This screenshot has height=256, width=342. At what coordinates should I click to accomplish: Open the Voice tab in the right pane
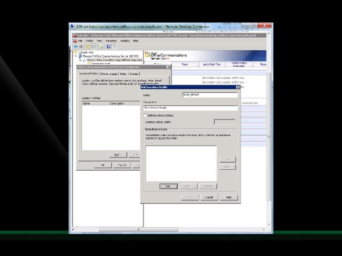pyautogui.click(x=184, y=64)
